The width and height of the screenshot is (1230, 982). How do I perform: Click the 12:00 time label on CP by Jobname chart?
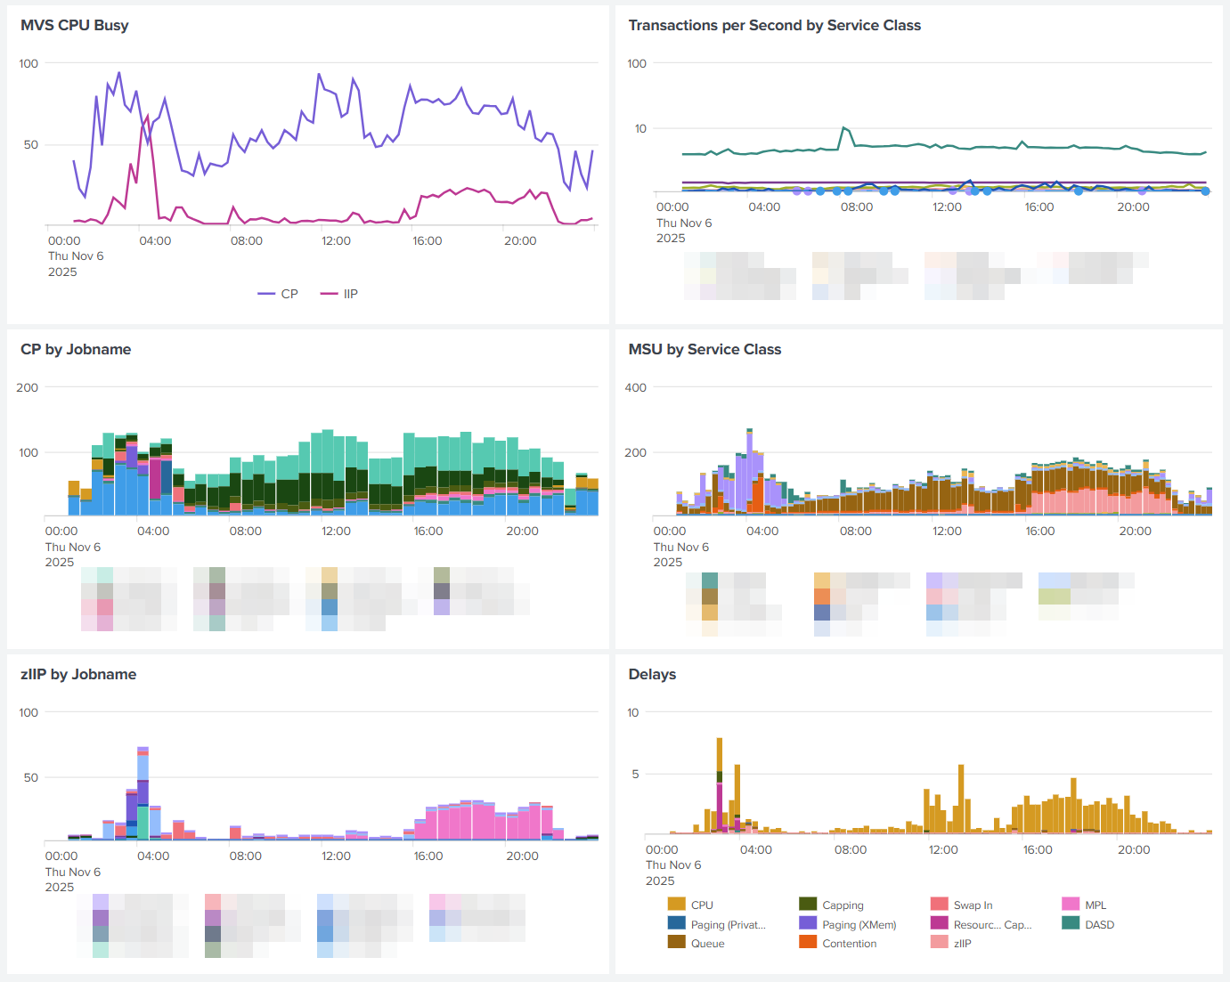(336, 531)
